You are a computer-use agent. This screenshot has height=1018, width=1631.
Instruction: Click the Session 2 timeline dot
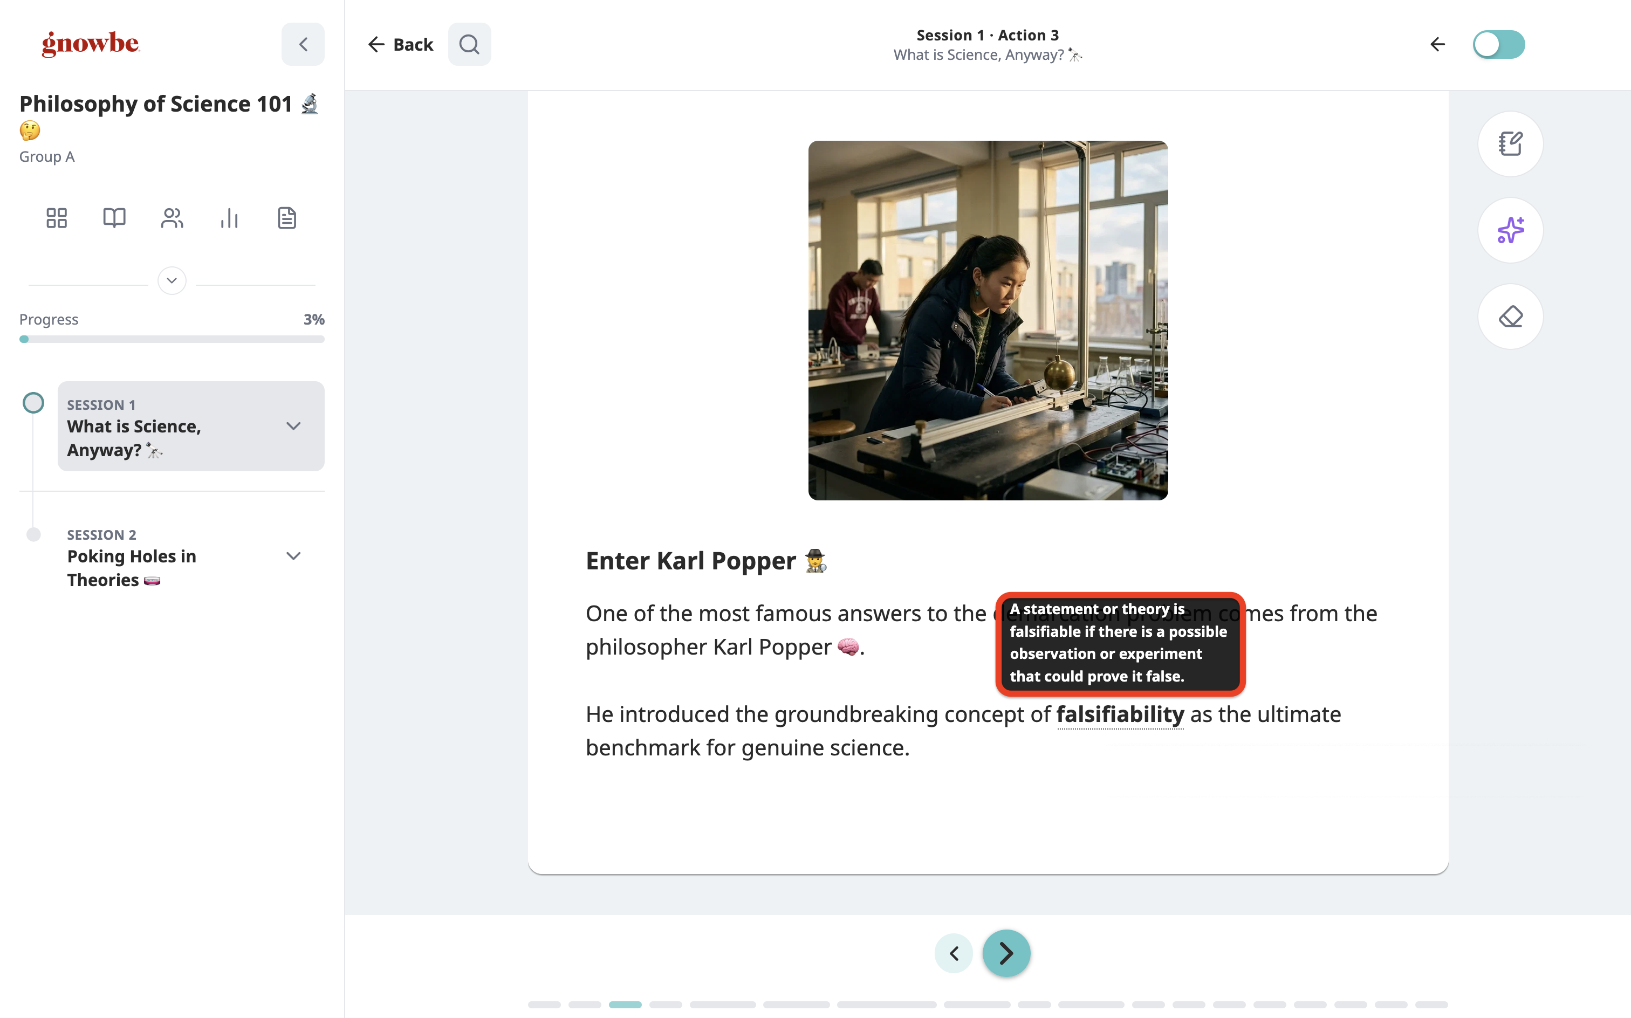point(33,534)
